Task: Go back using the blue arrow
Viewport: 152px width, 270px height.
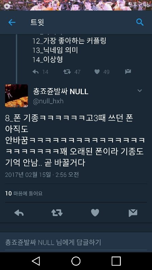Action: 12,22
